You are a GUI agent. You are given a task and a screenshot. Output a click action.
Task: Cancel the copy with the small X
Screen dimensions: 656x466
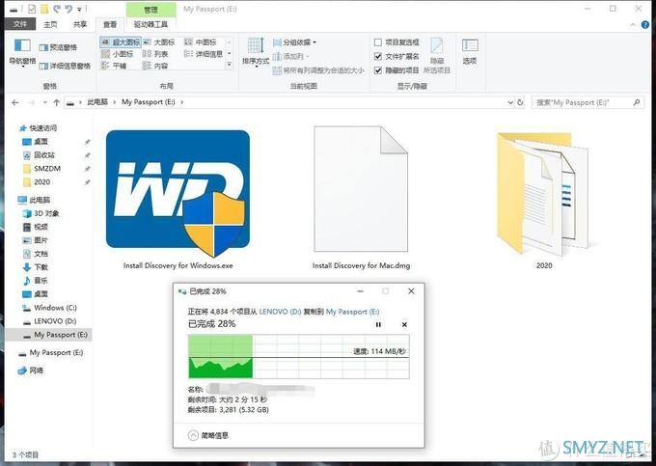[x=404, y=324]
